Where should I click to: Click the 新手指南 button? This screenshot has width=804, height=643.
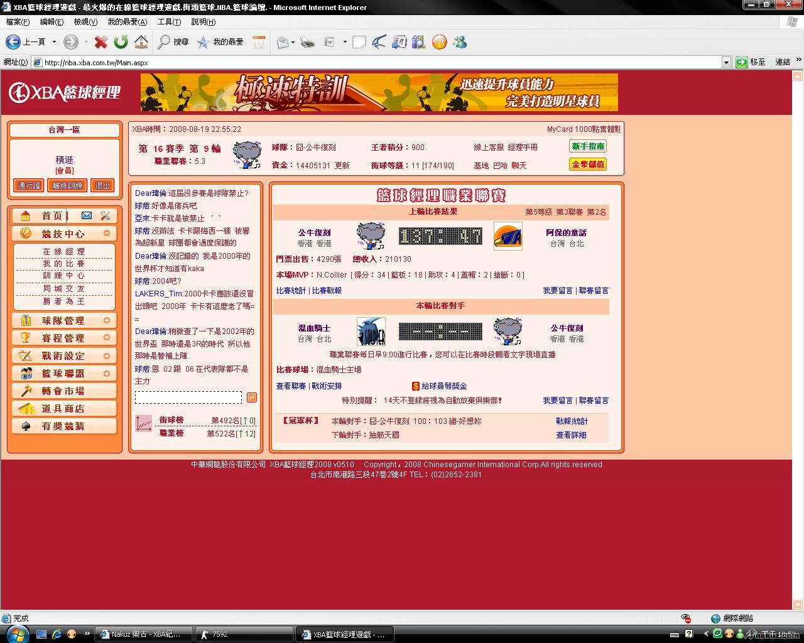pyautogui.click(x=587, y=146)
